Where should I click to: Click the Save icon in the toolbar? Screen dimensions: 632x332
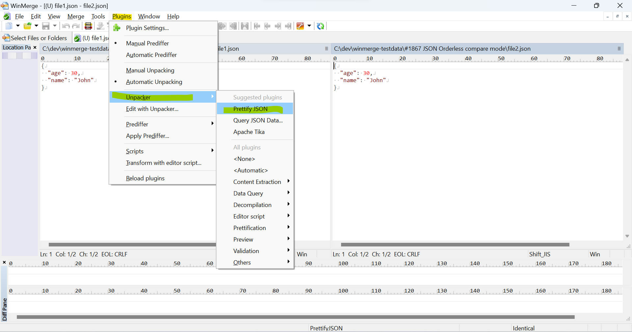46,26
